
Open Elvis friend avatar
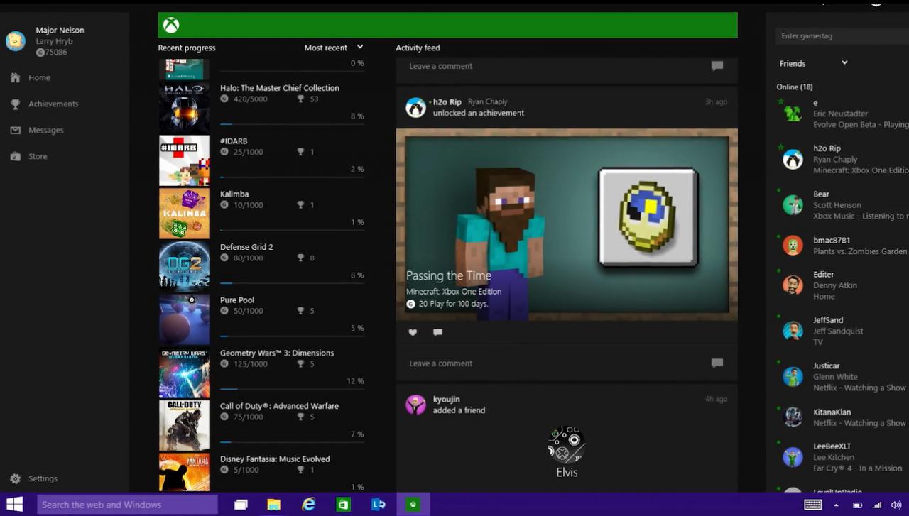[566, 445]
